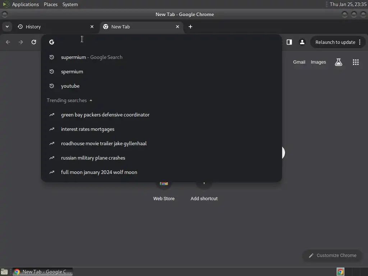The width and height of the screenshot is (368, 276).
Task: Click the window menu button at title bar left
Action: click(5, 14)
